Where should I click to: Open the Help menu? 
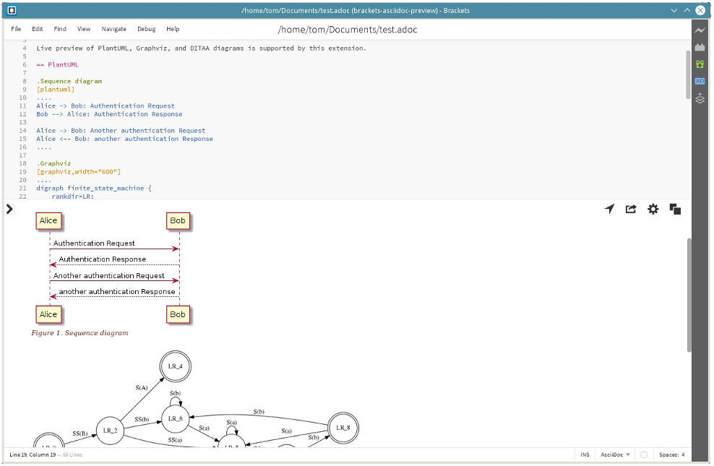(x=173, y=29)
